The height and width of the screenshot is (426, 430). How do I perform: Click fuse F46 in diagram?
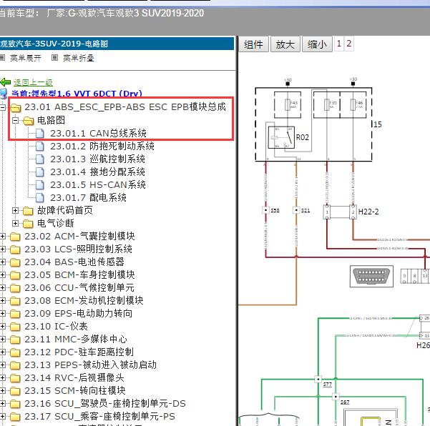click(353, 105)
